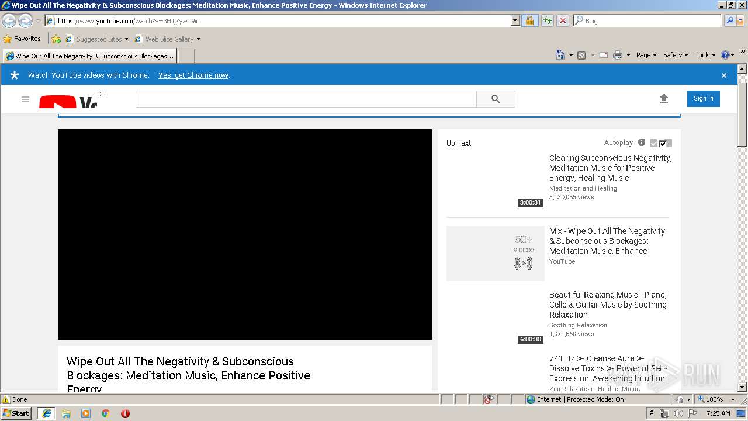Open Clearing Subconscious Negativity video title
Viewport: 748px width, 421px height.
(x=610, y=168)
